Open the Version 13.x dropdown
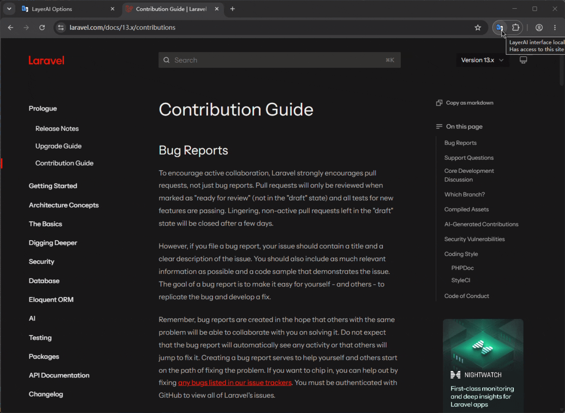This screenshot has width=565, height=413. tap(482, 60)
